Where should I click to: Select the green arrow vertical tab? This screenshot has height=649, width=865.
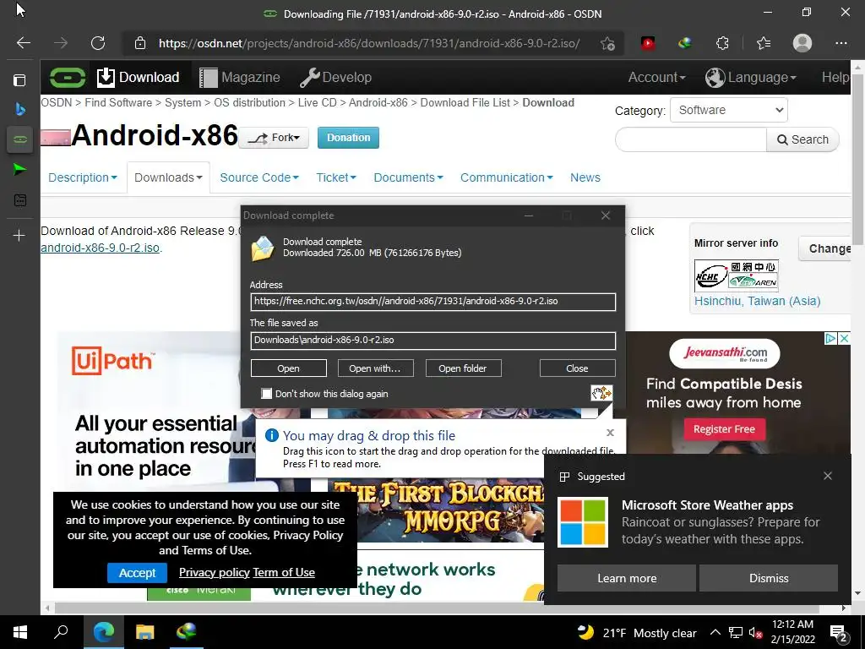coord(19,169)
